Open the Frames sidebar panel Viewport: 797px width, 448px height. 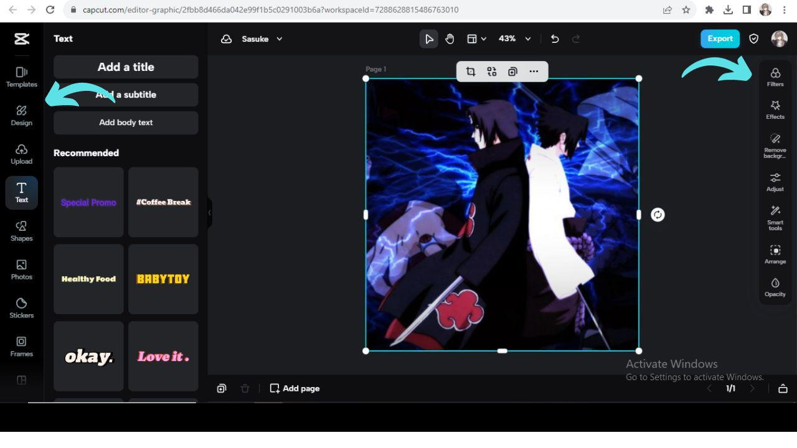22,347
